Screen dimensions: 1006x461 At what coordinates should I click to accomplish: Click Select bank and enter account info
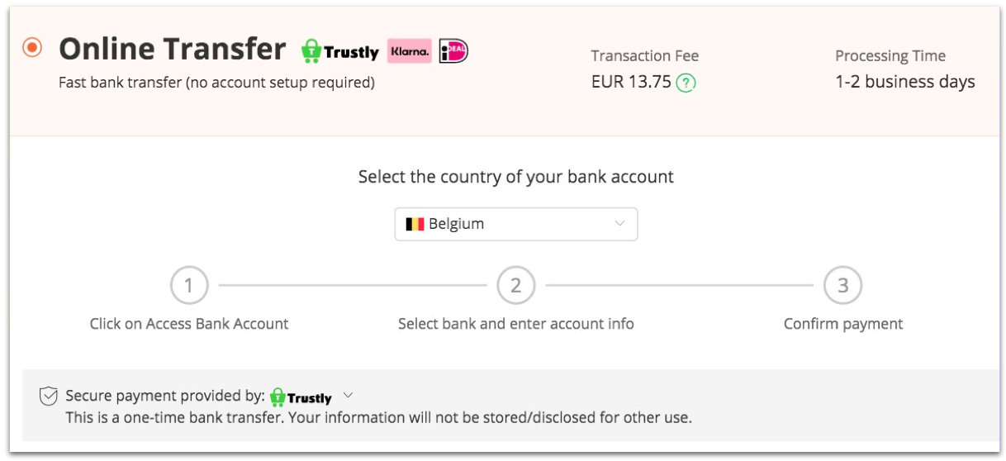click(x=516, y=324)
